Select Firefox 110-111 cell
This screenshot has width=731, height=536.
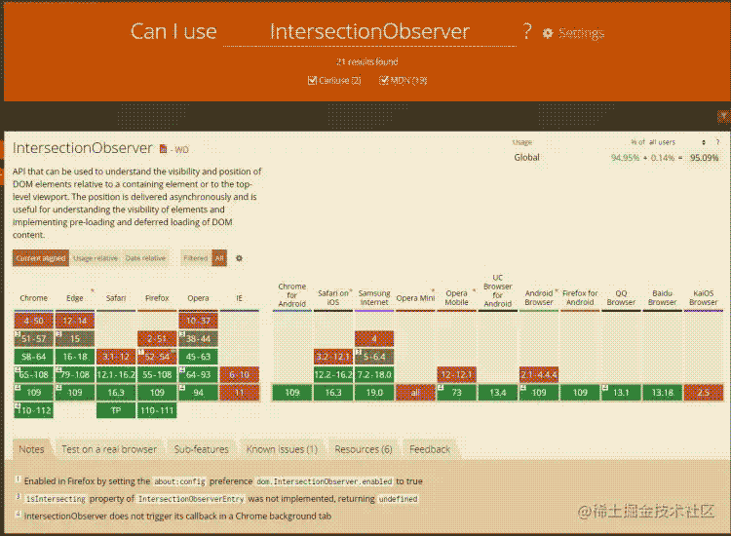[157, 410]
